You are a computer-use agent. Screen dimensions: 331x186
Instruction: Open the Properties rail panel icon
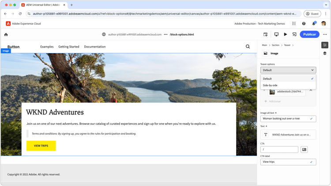click(x=325, y=45)
